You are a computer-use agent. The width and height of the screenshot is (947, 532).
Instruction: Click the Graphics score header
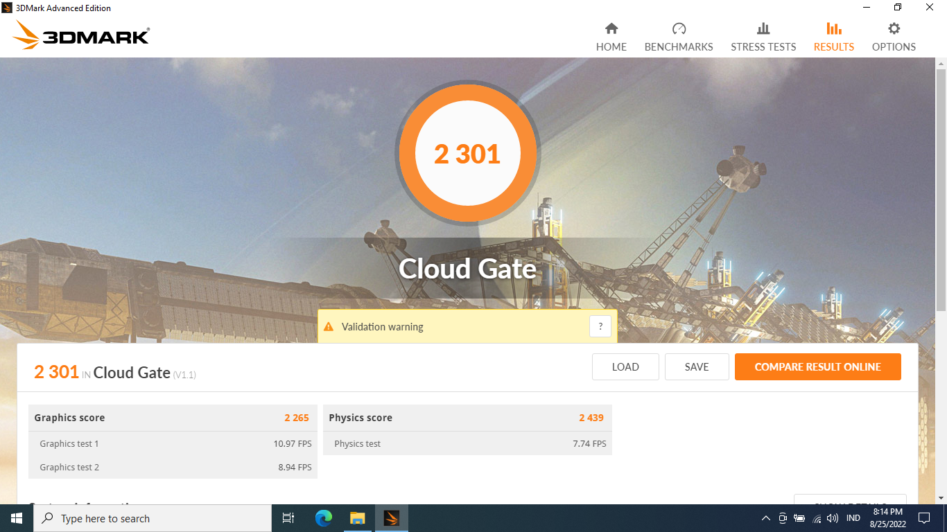click(173, 418)
